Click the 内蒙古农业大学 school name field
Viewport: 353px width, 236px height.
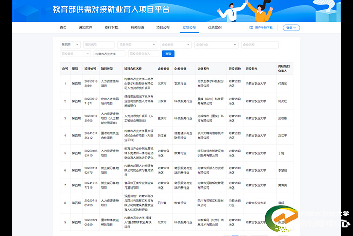click(x=108, y=53)
